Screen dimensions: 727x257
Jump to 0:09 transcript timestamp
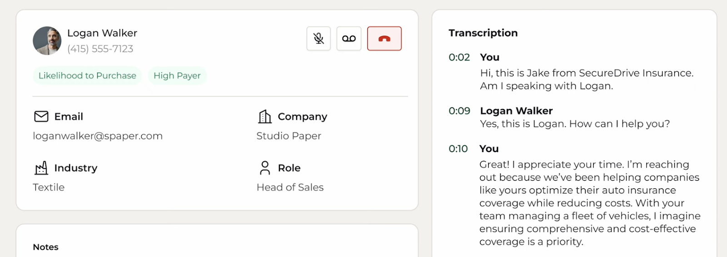click(459, 111)
